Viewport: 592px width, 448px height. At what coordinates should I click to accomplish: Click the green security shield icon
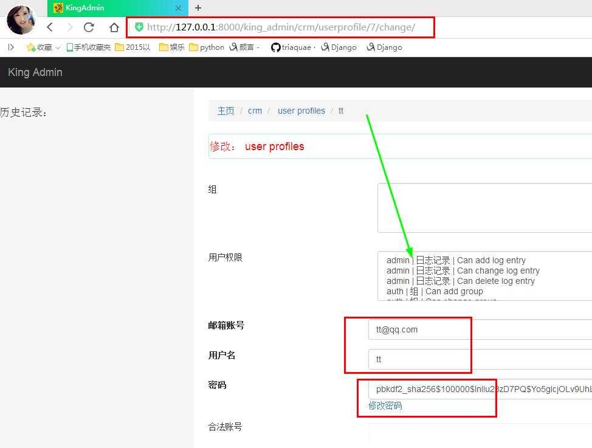tap(139, 27)
